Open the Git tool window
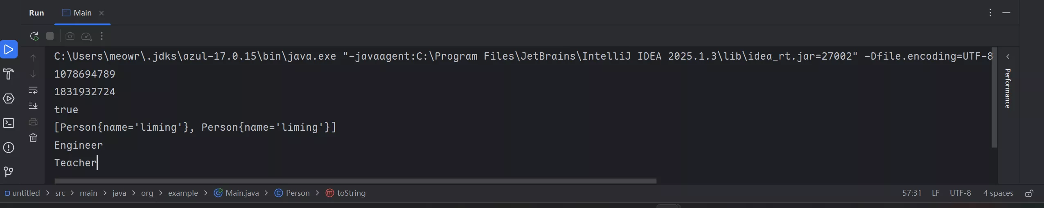This screenshot has height=208, width=1044. click(9, 172)
